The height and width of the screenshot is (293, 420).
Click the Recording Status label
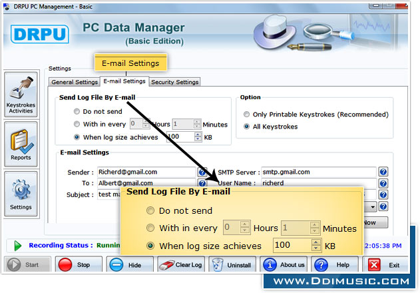(61, 245)
